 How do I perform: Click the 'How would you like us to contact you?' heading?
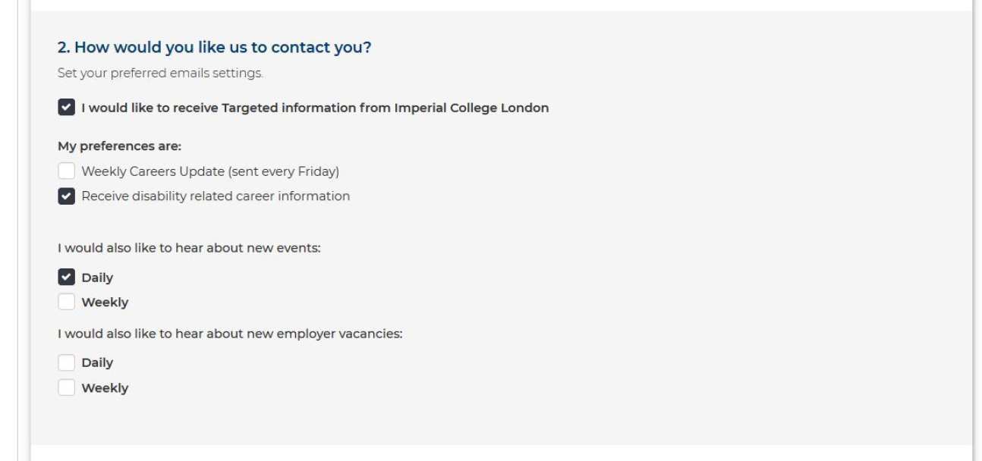point(214,48)
